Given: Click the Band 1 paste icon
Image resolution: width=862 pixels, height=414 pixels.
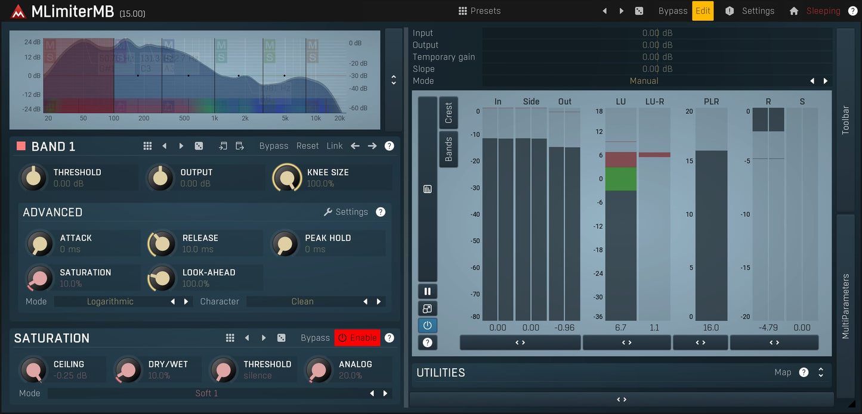Looking at the screenshot, I should pyautogui.click(x=240, y=146).
